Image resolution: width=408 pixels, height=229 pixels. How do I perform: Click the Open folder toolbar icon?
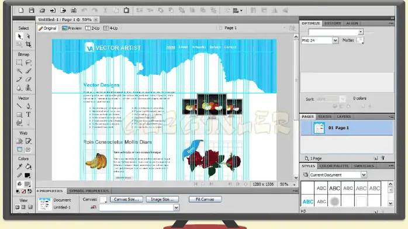pos(42,11)
